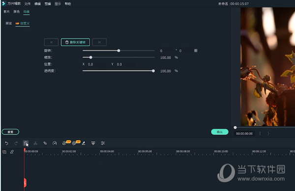Viewport: 295px width, 191px height.
Task: Click the Split scissors icon
Action: click(x=35, y=143)
